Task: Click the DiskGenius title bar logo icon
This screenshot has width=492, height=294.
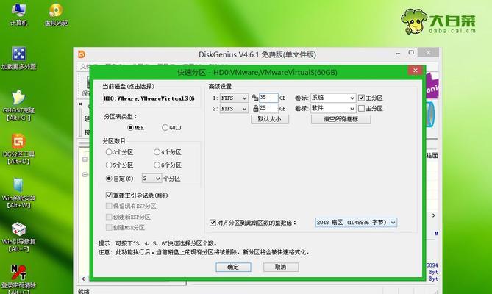Action: point(82,54)
